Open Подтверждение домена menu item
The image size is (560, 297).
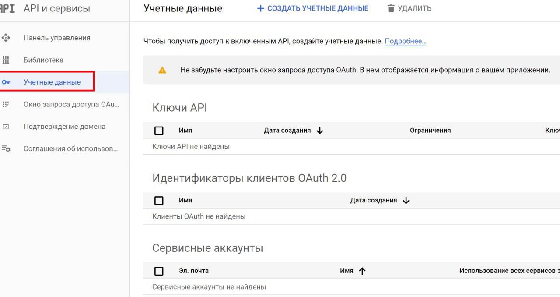point(65,127)
